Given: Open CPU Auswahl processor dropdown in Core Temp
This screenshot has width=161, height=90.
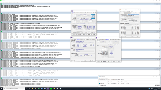Looking at the screenshot, I should [127, 13].
